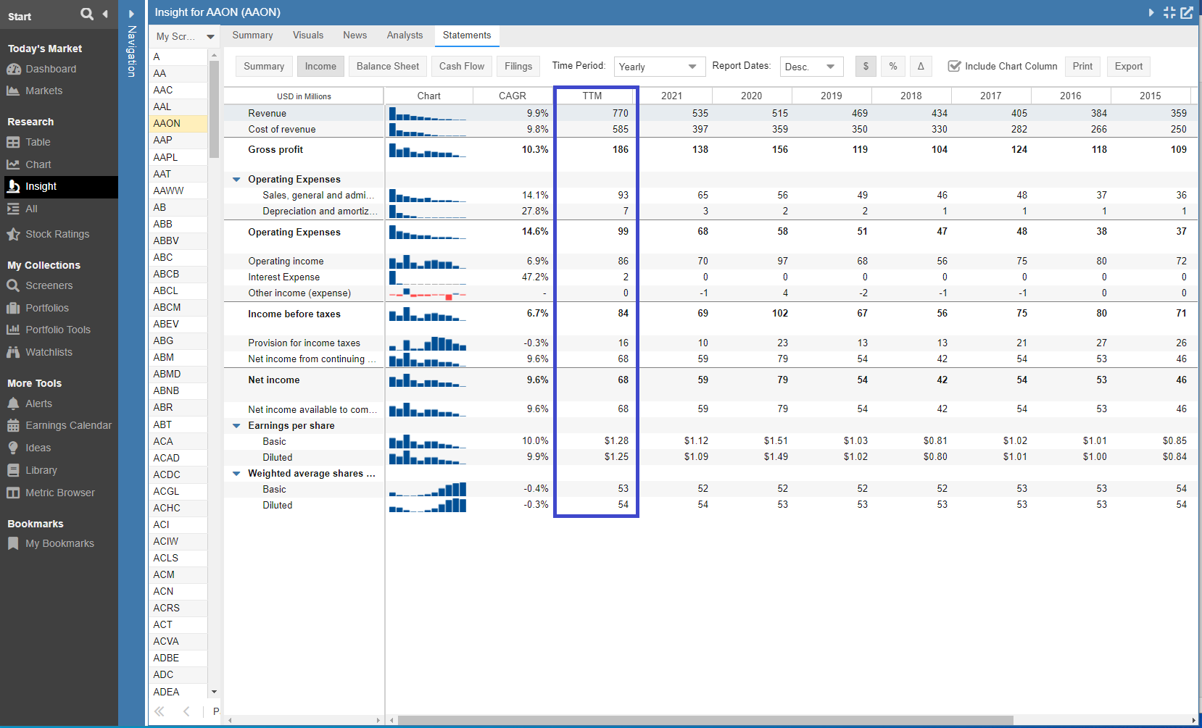Click the Net income row label
Screen dimensions: 1202x728
[x=273, y=380]
